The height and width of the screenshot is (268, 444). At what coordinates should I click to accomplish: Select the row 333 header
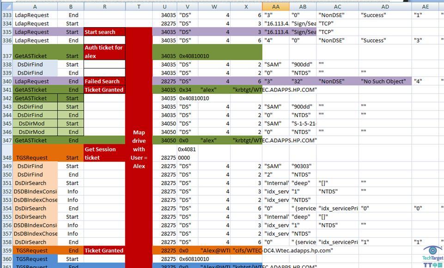(7, 15)
